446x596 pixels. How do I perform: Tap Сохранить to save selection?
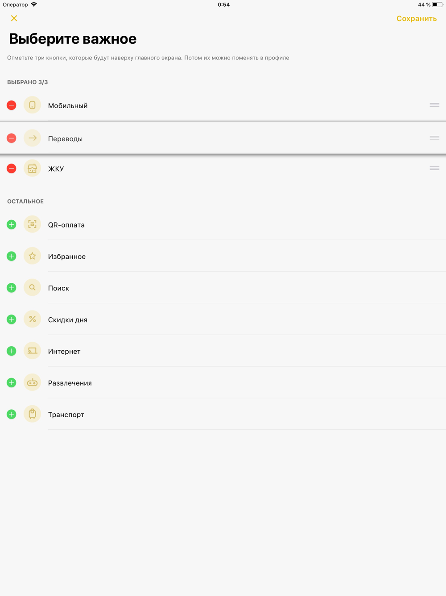417,19
